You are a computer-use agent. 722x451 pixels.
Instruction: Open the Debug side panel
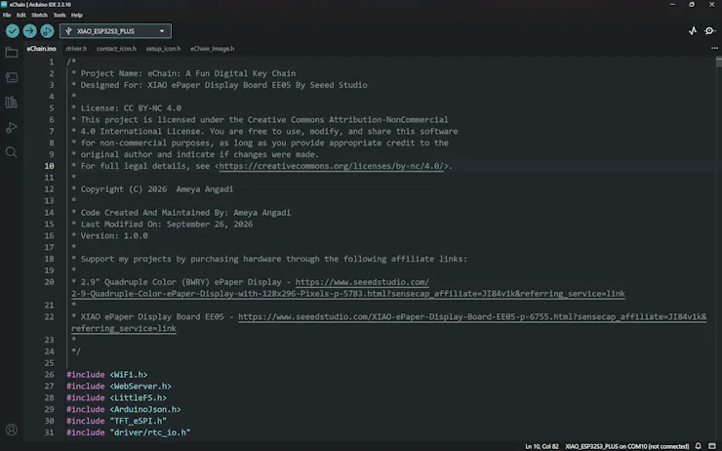pos(12,128)
